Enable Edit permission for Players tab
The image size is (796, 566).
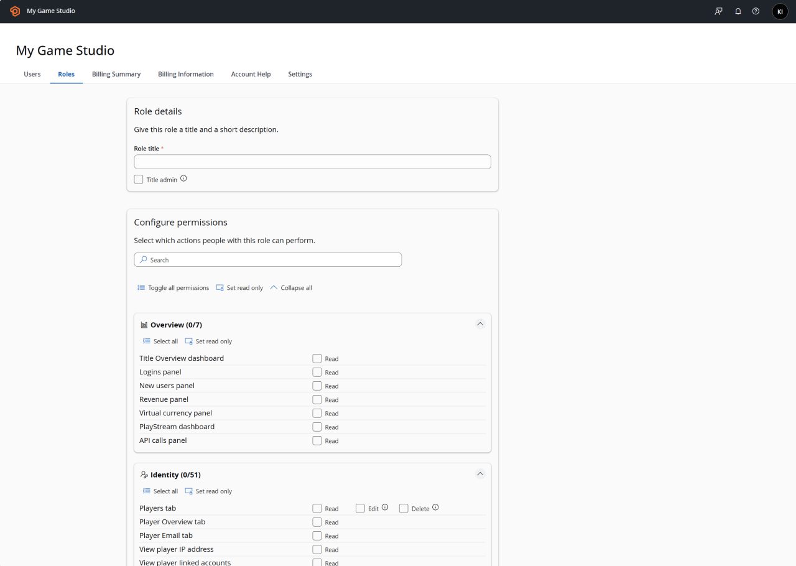[360, 508]
